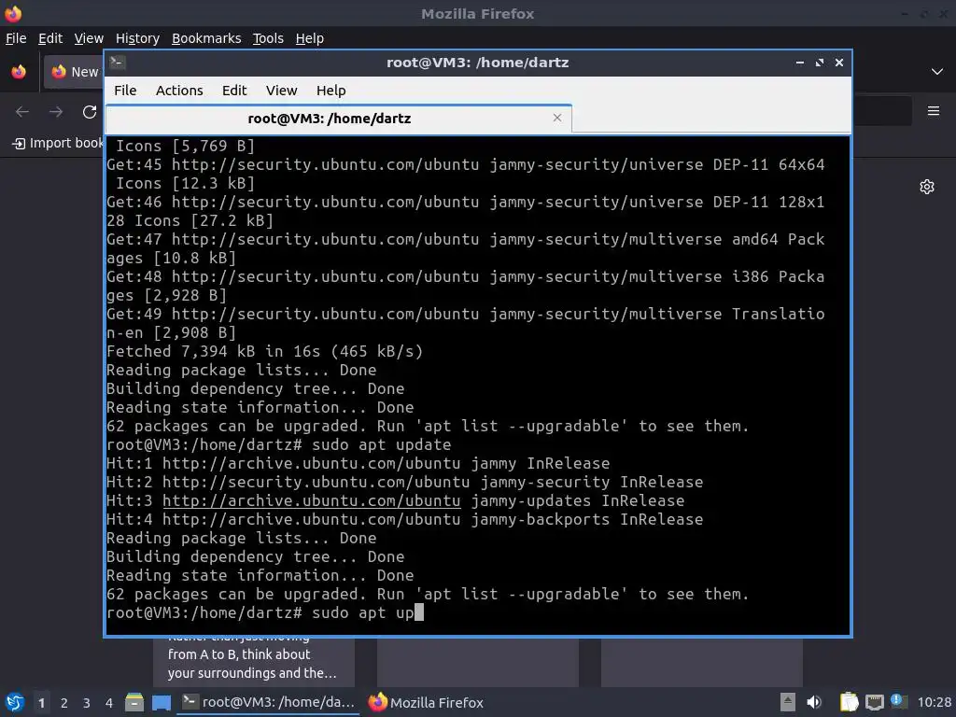Switch to workspace 2
Image resolution: width=956 pixels, height=717 pixels.
(x=64, y=703)
